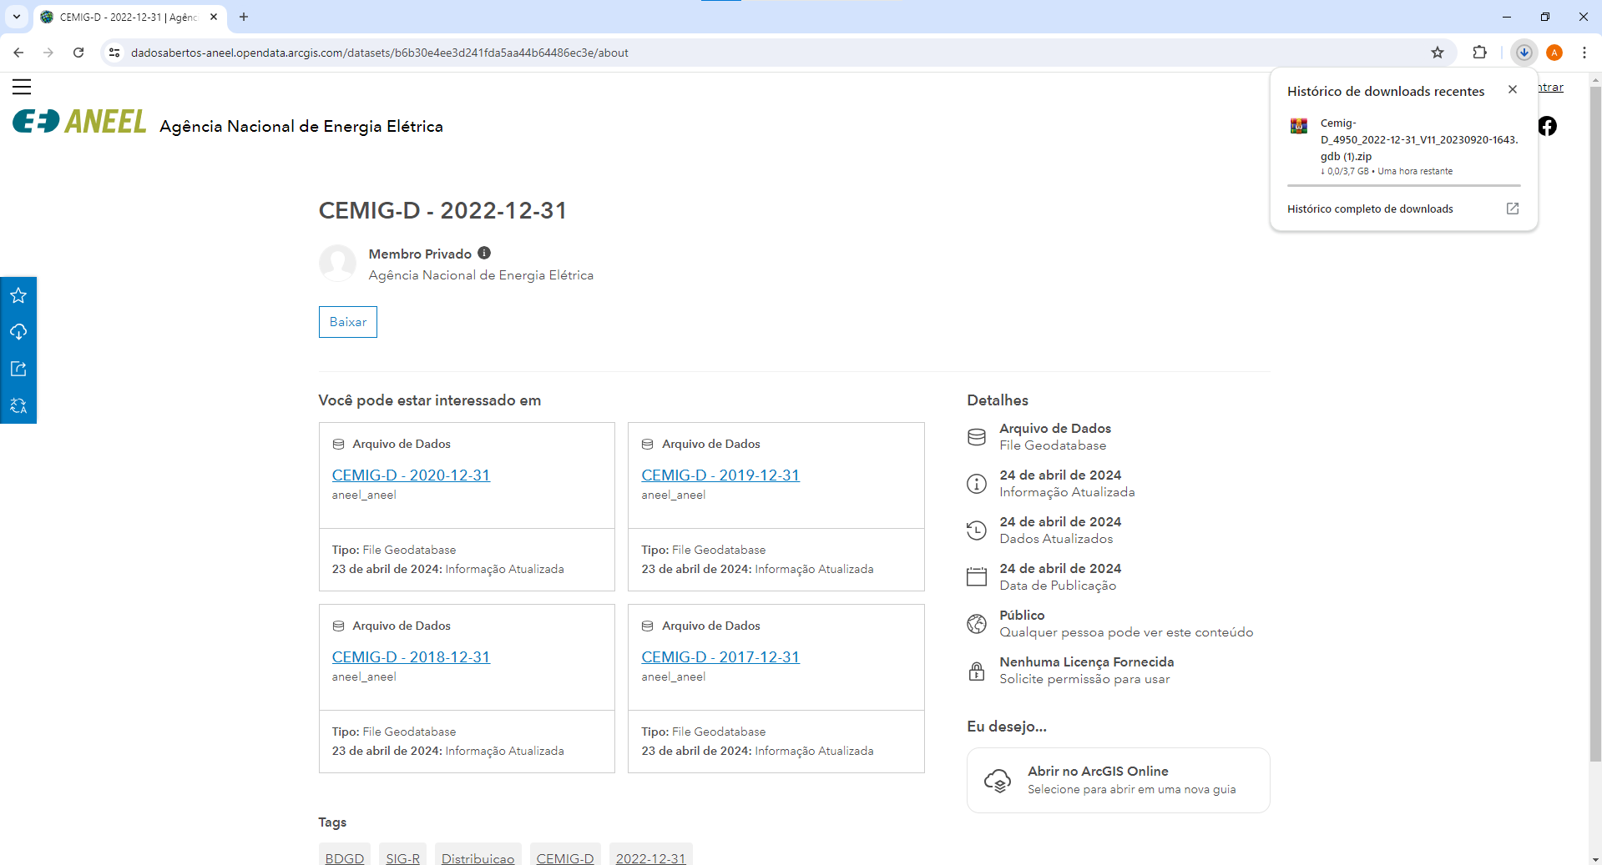
Task: Click the globe icon beside Público
Action: coord(977,624)
